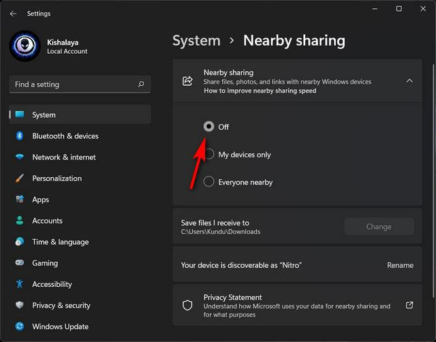Click Rename device link

click(400, 265)
